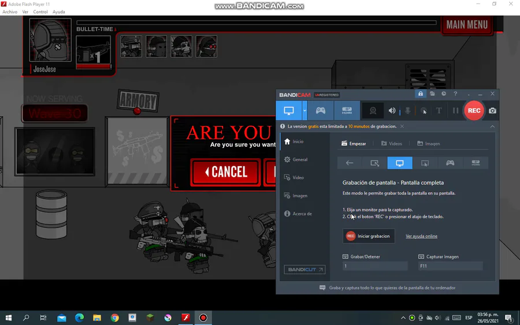Switch to the Imagen tab at top
This screenshot has height=325, width=520.
pos(429,144)
